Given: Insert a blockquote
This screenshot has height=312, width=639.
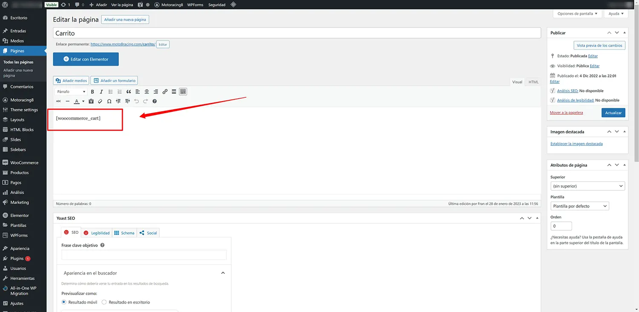Looking at the screenshot, I should 129,91.
